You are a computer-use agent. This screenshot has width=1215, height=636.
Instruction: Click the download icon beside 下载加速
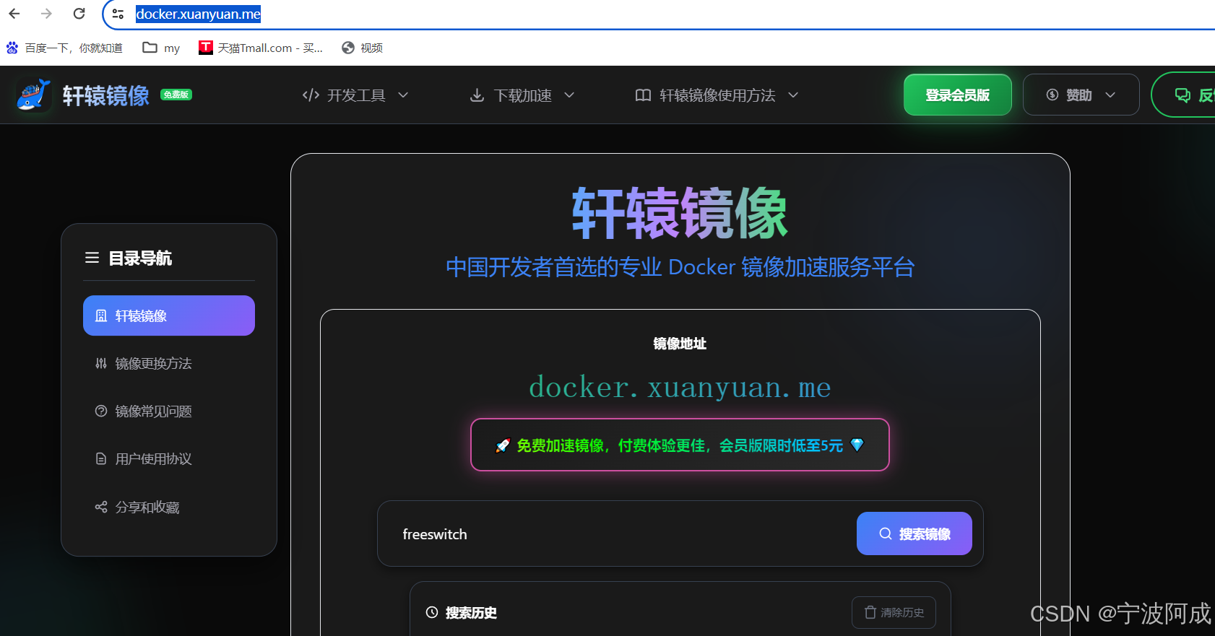click(x=477, y=95)
